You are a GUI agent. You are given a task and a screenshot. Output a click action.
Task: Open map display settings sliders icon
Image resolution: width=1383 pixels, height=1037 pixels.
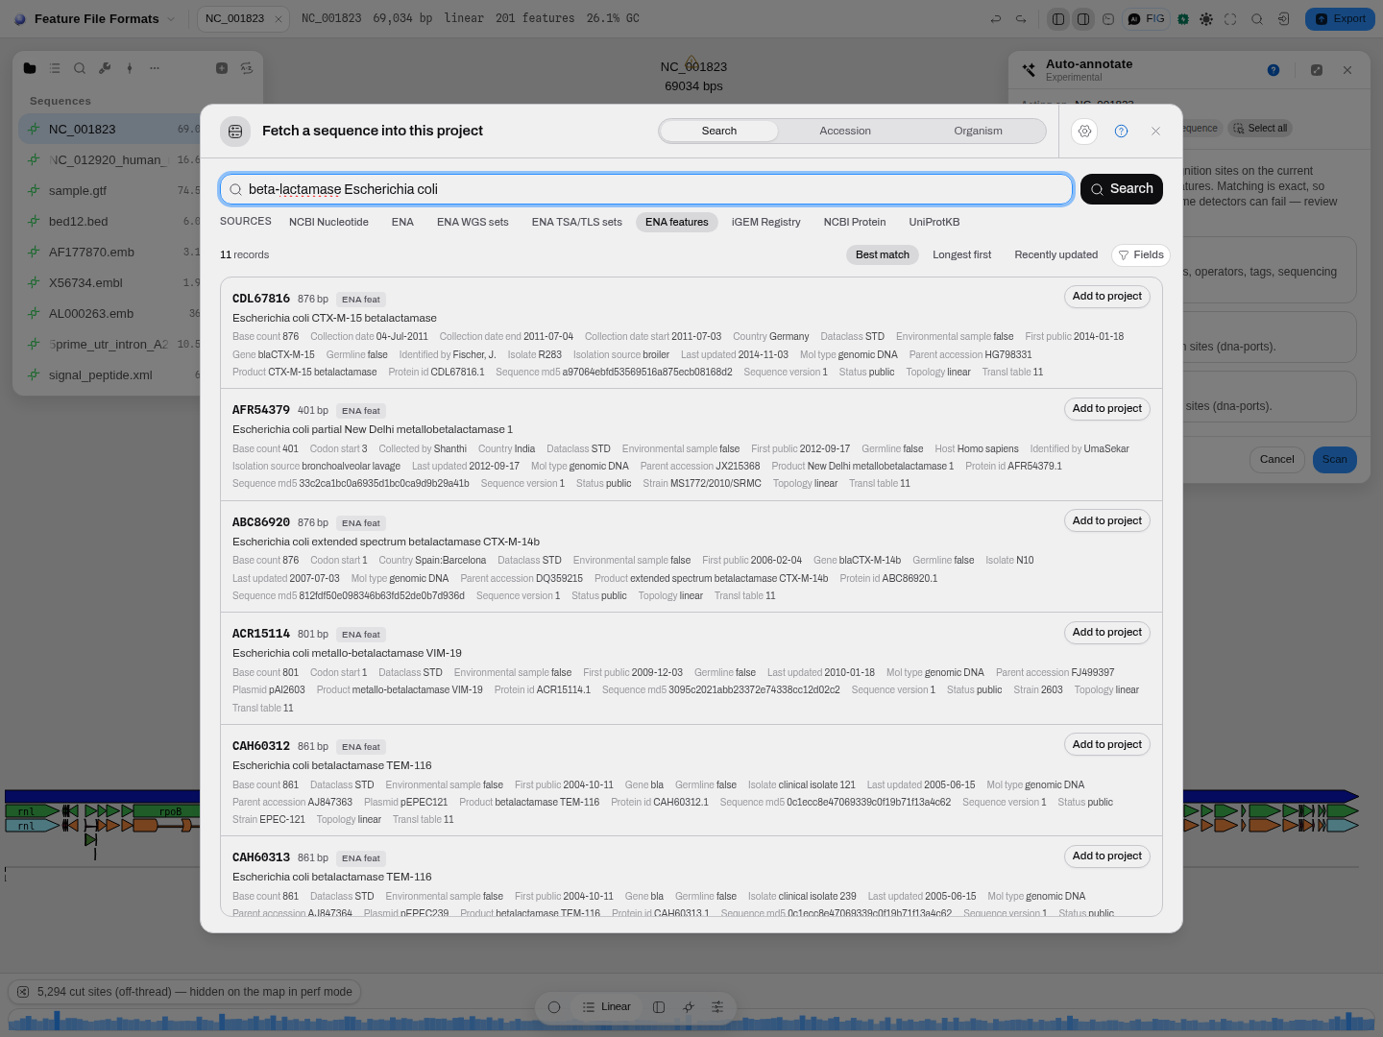click(717, 1007)
